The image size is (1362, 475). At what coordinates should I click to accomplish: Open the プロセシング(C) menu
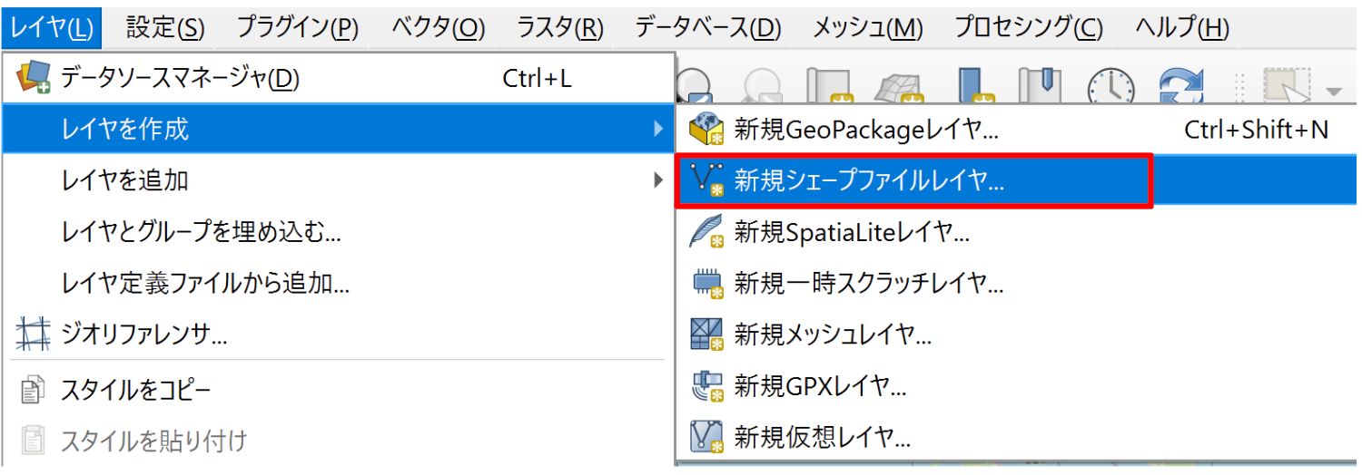pyautogui.click(x=1029, y=27)
